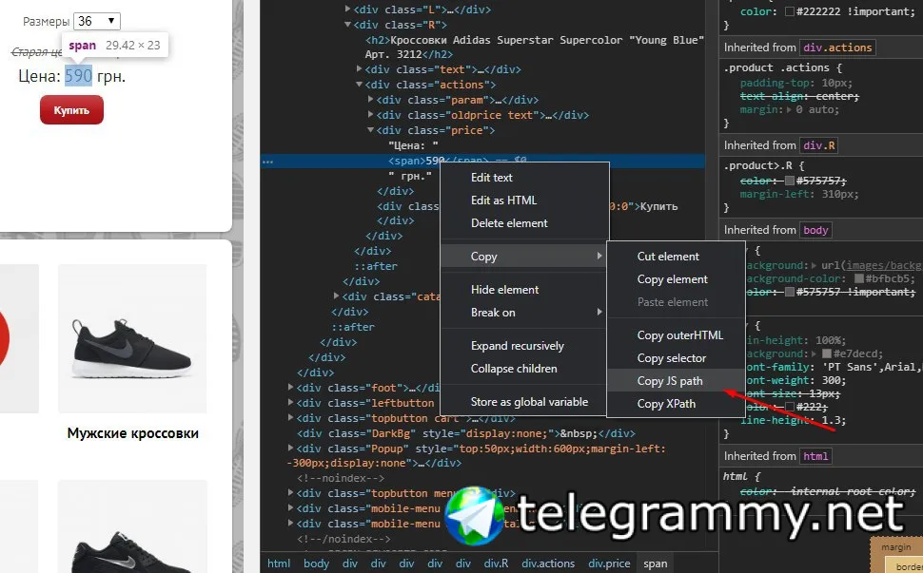Click the " грн." text node
The width and height of the screenshot is (923, 573).
pos(410,176)
